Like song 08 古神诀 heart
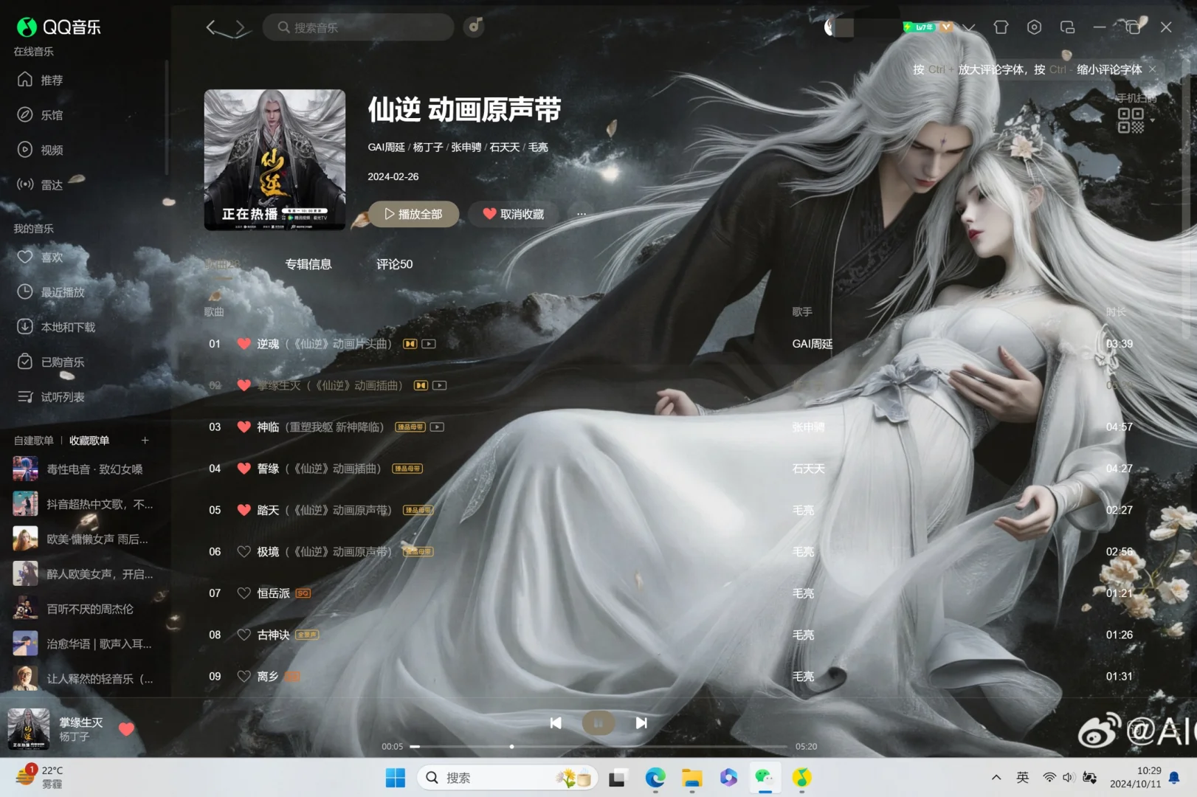 [x=244, y=635]
